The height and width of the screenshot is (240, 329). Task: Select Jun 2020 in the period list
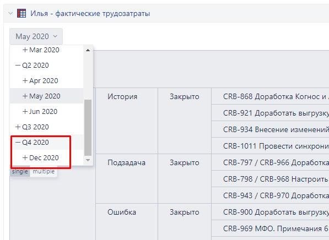pyautogui.click(x=43, y=112)
